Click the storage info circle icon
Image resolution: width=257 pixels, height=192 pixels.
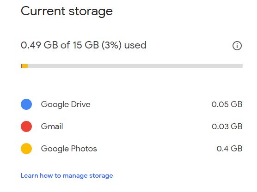click(x=237, y=46)
